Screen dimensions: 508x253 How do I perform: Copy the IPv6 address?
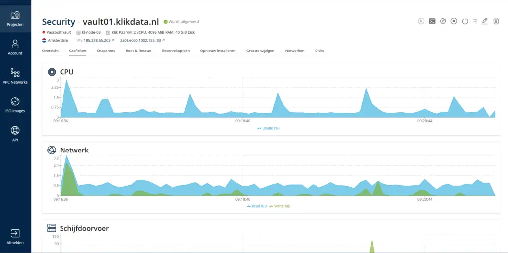coord(164,40)
